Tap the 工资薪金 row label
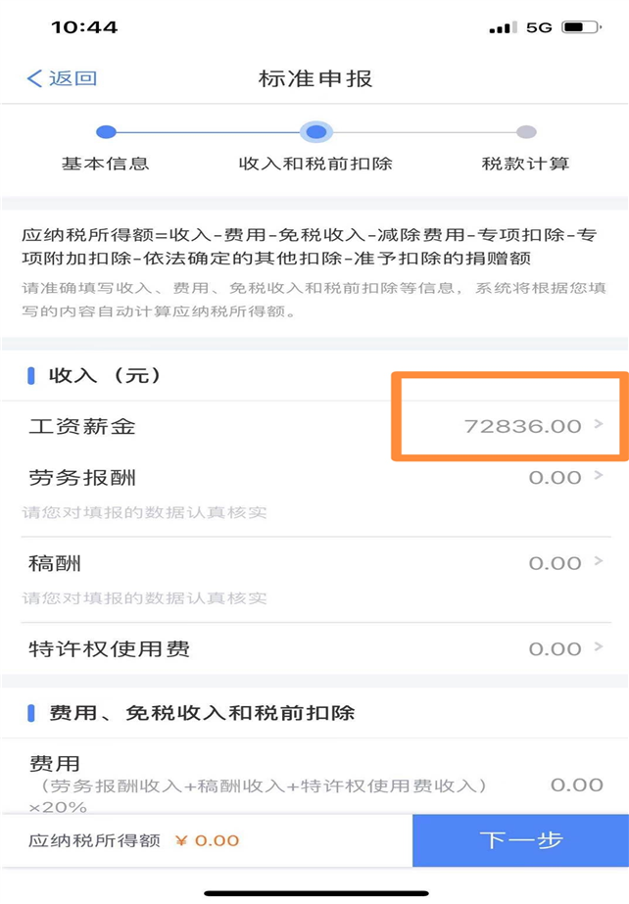The height and width of the screenshot is (904, 629). click(82, 427)
